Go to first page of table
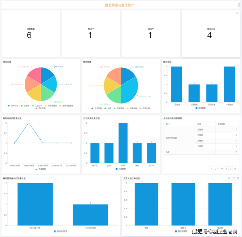The width and height of the screenshot is (242, 237). point(222,169)
